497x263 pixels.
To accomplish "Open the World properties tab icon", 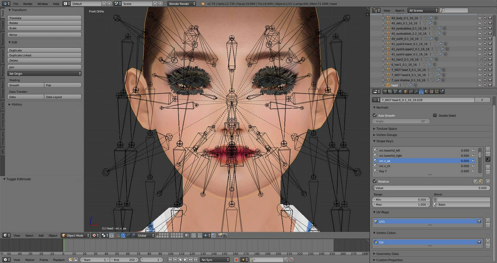I will point(400,91).
